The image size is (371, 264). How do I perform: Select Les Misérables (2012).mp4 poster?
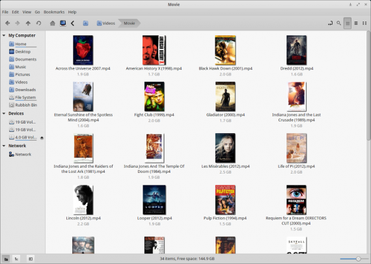click(x=225, y=148)
